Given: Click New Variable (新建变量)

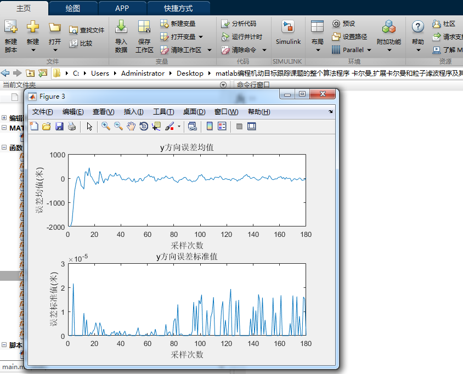Looking at the screenshot, I should click(178, 24).
